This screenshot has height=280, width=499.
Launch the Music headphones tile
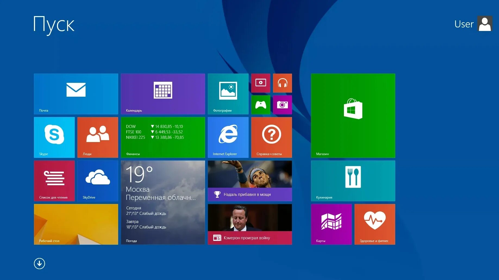coord(283,83)
